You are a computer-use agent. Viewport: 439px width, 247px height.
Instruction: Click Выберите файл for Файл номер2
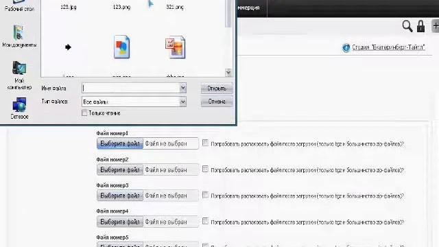(x=120, y=169)
